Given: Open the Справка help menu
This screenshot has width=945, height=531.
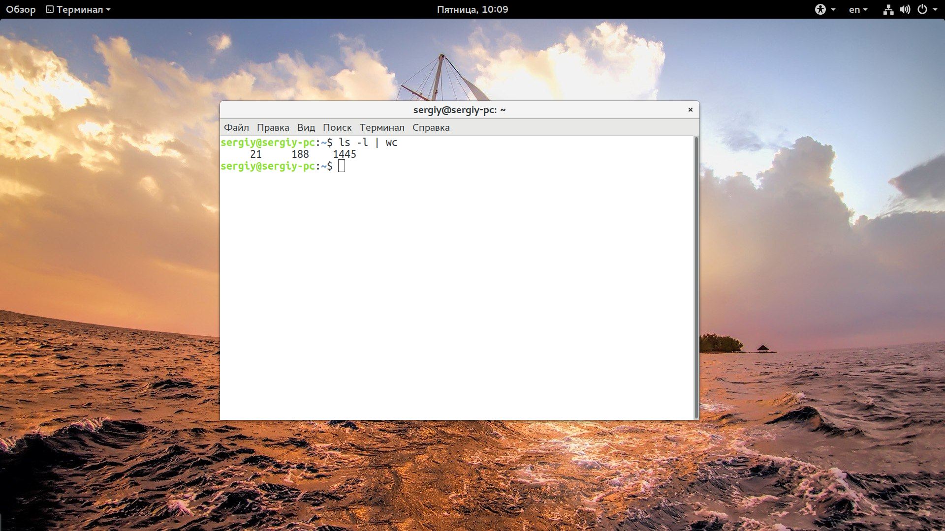Looking at the screenshot, I should pyautogui.click(x=431, y=127).
